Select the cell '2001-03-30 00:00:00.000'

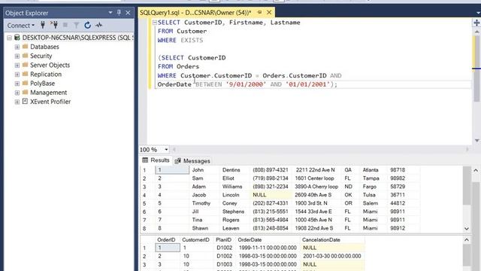(332, 256)
